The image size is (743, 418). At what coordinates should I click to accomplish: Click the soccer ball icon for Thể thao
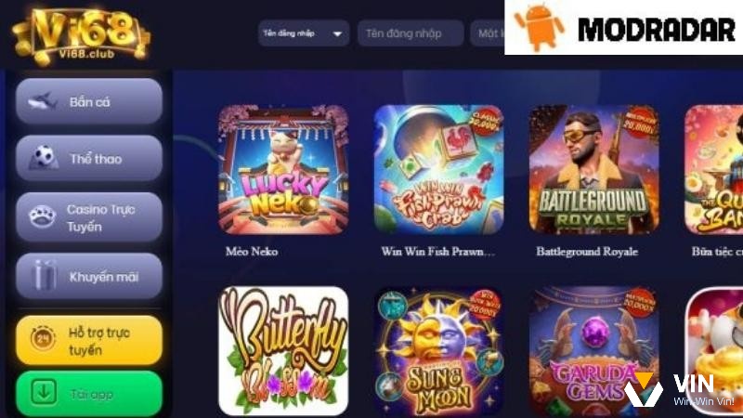tap(43, 158)
